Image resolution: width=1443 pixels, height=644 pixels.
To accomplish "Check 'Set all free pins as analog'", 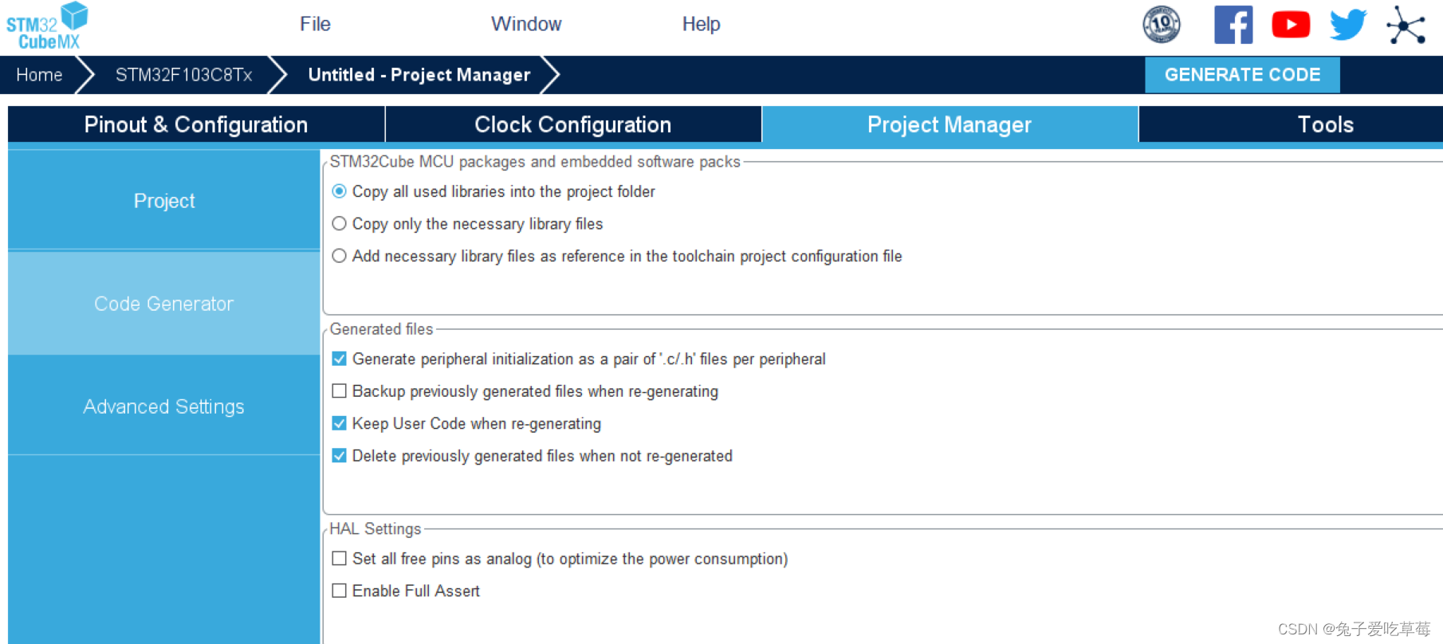I will [x=340, y=559].
